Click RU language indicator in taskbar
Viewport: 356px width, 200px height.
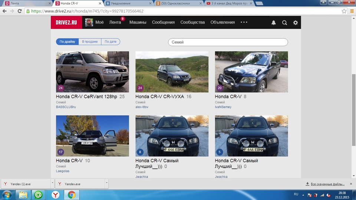(296, 194)
